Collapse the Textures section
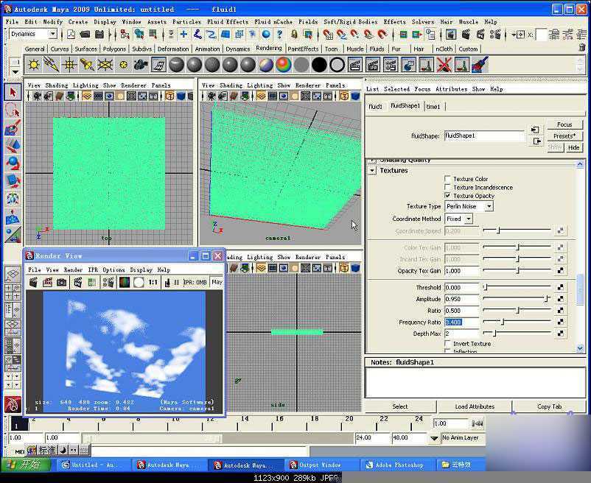This screenshot has height=483, width=591. (372, 171)
